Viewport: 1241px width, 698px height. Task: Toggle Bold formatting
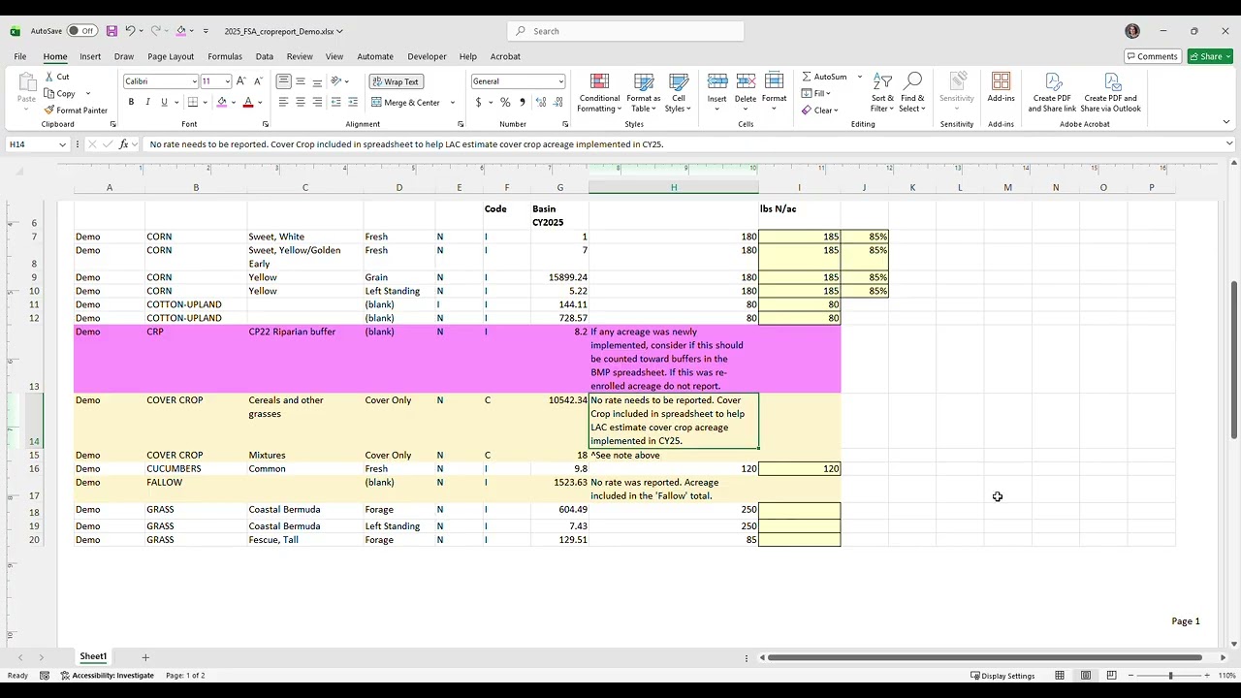pos(131,102)
